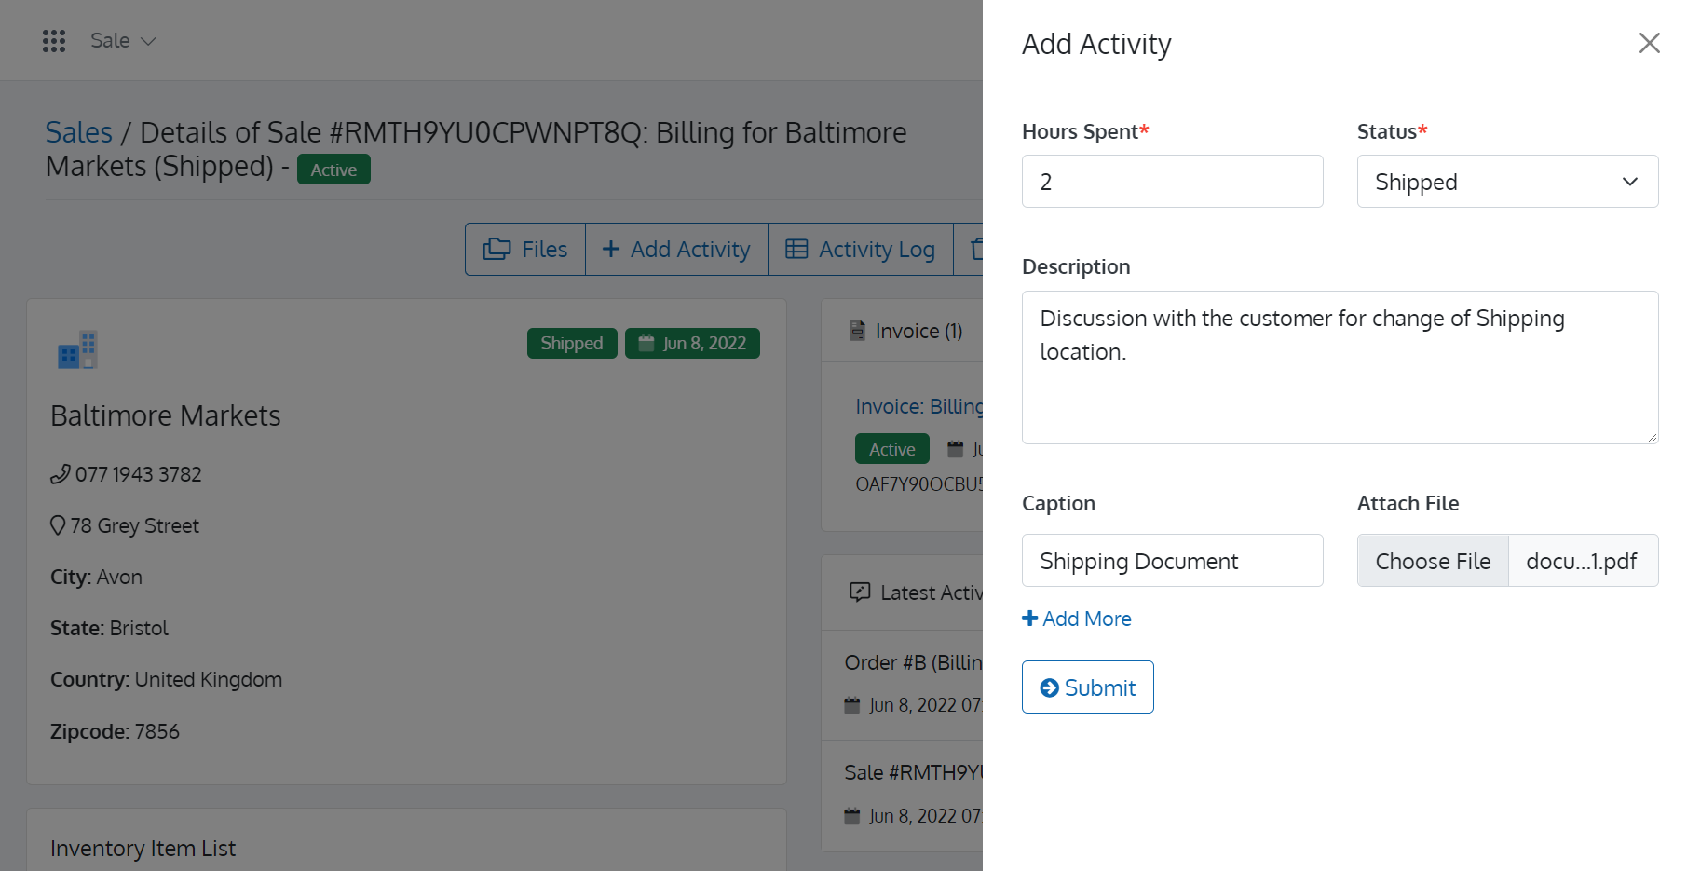Click the Jun 8, 2022 date badge
Viewport: 1687px width, 871px height.
[692, 343]
